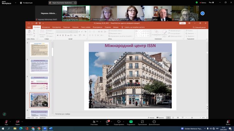Click Windows Start button
The image size is (234, 131).
(x=3, y=128)
